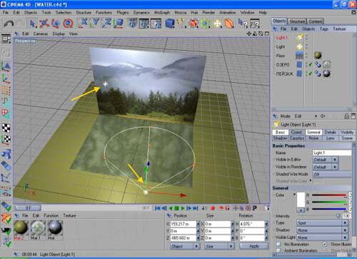The height and width of the screenshot is (259, 357).
Task: Click the Render View icon
Action: click(132, 24)
